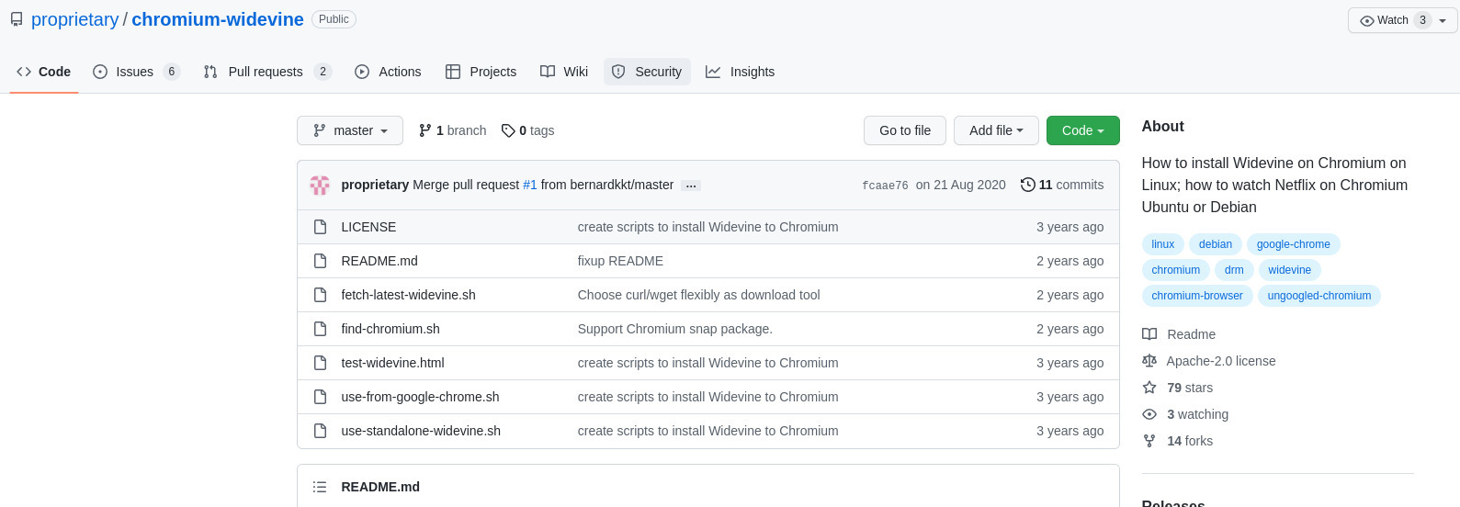Open 'Support Chromium snap package.' commit message
The image size is (1460, 507).
tap(675, 329)
